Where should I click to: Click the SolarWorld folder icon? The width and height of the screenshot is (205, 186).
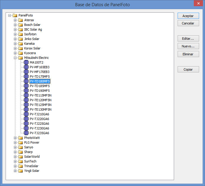(21, 157)
